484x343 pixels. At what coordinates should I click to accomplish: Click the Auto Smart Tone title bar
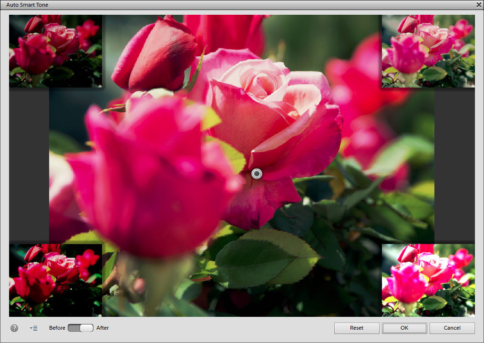click(x=191, y=5)
